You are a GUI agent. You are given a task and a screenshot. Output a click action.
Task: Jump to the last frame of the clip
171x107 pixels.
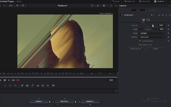pyautogui.click(x=13, y=80)
